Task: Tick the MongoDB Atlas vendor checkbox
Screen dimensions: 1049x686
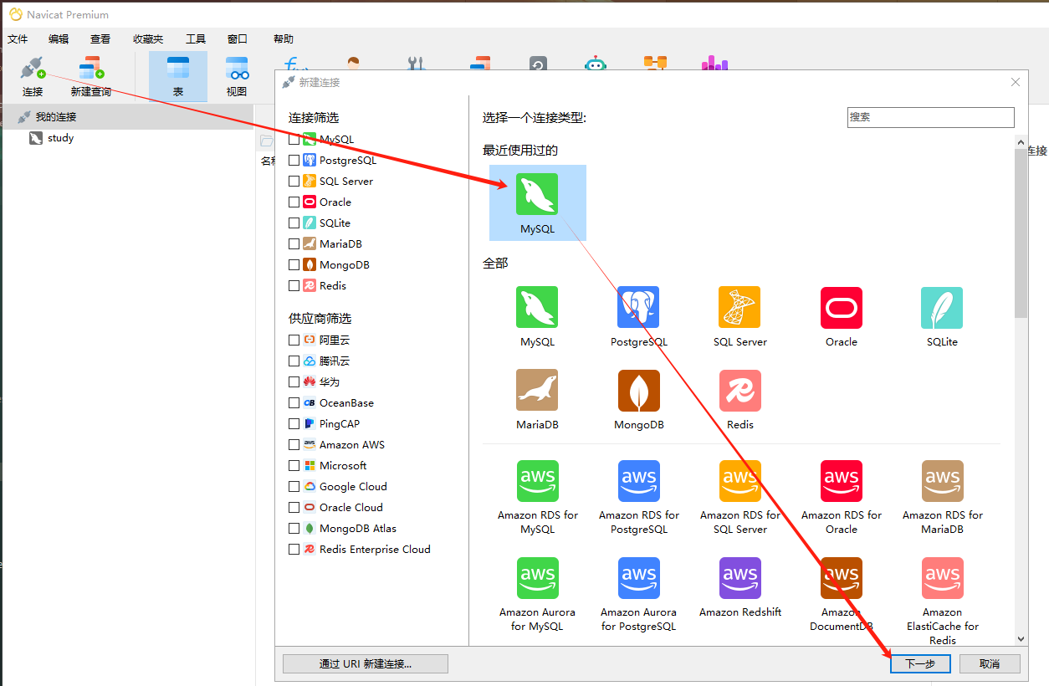Action: point(294,528)
